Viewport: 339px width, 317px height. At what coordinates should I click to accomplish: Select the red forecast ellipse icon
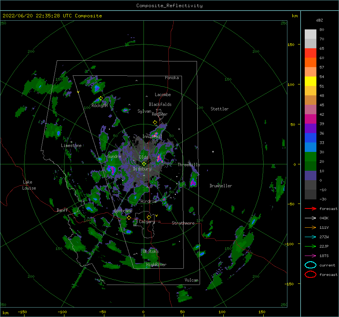(x=310, y=274)
